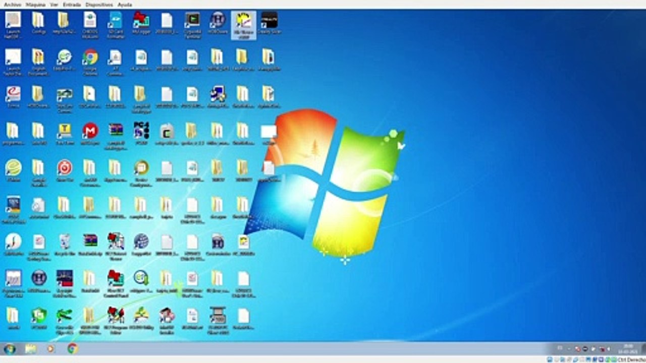
Task: Select the red letter e logo shortcut
Action: coord(13,97)
